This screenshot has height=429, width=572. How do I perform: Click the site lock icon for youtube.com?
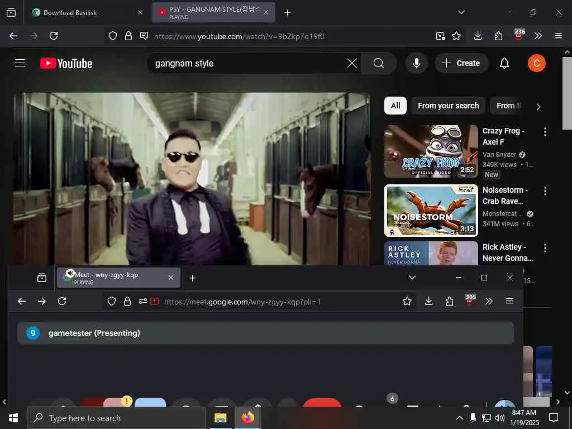tap(128, 36)
